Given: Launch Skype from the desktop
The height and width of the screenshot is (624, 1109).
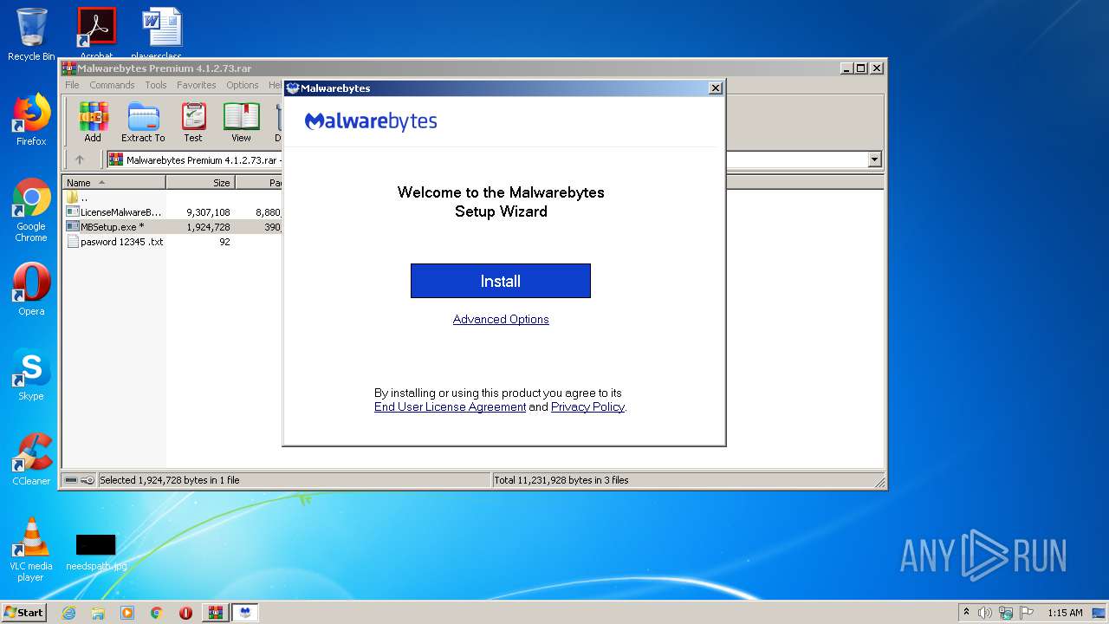Looking at the screenshot, I should coord(31,374).
